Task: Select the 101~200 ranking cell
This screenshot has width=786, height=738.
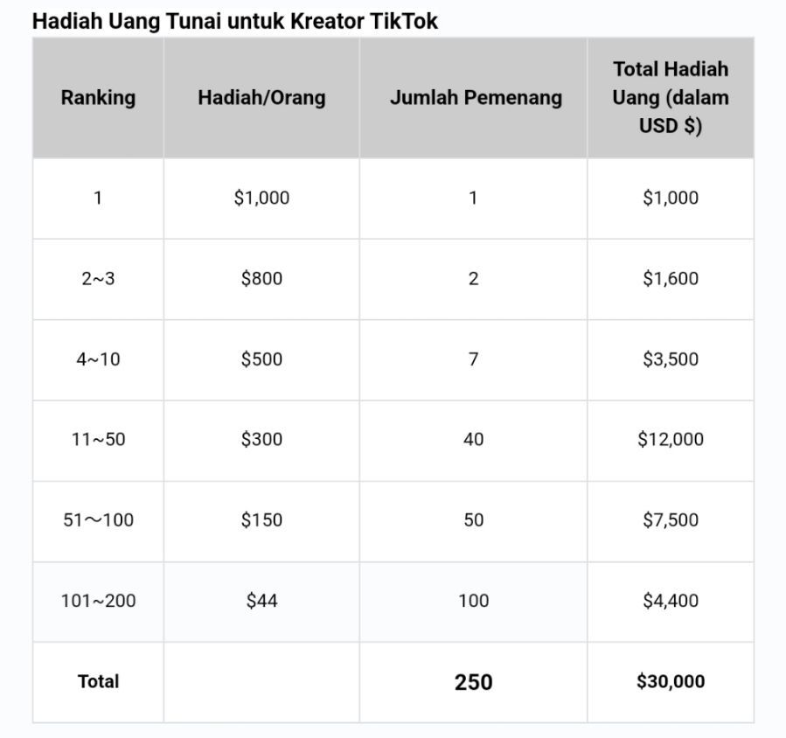Action: point(98,601)
